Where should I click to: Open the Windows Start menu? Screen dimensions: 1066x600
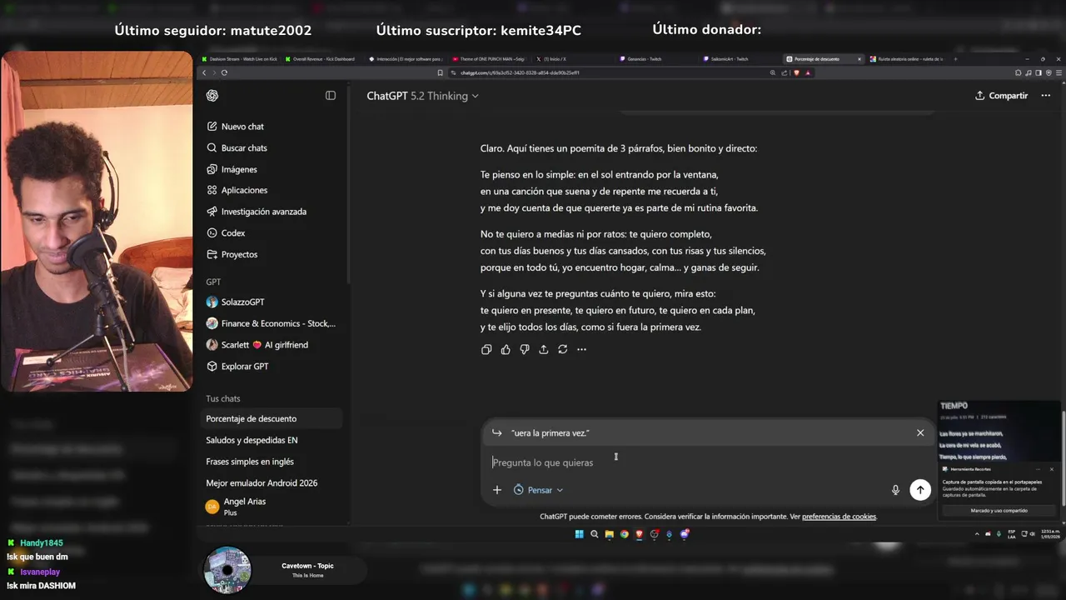pyautogui.click(x=580, y=534)
